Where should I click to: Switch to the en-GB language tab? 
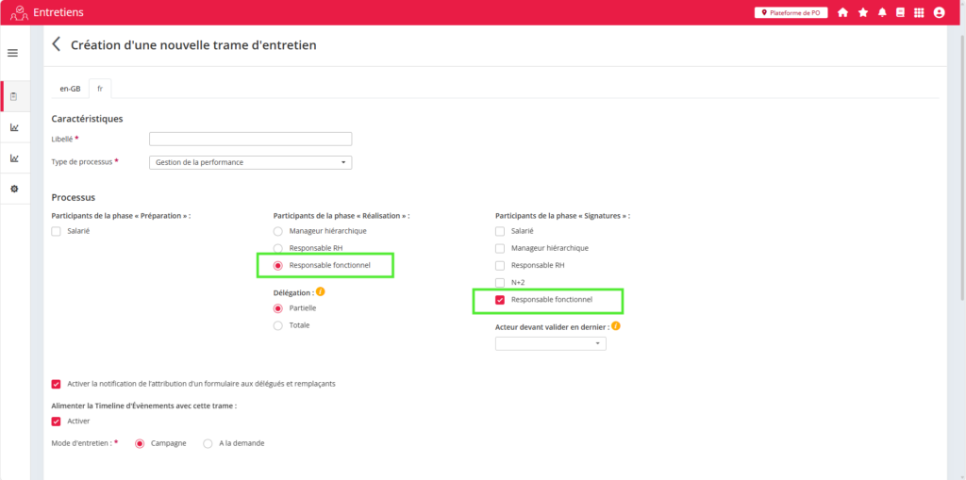point(70,89)
